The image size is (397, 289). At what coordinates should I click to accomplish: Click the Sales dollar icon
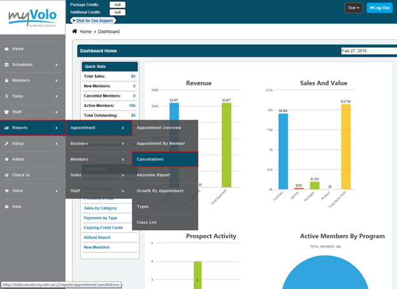click(6, 96)
